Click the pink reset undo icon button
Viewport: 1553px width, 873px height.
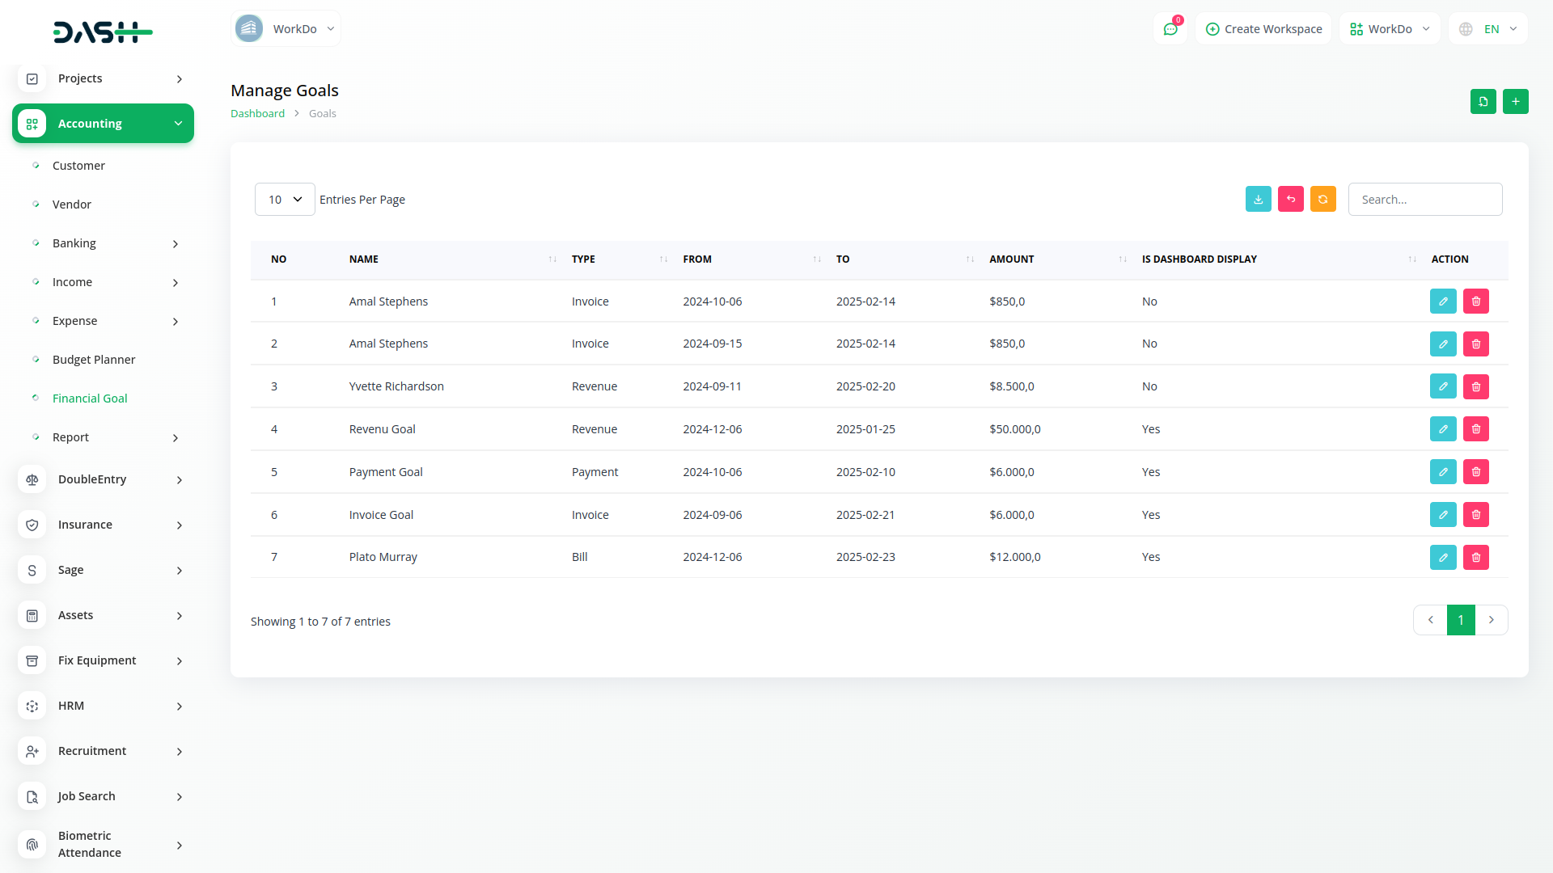[1290, 199]
